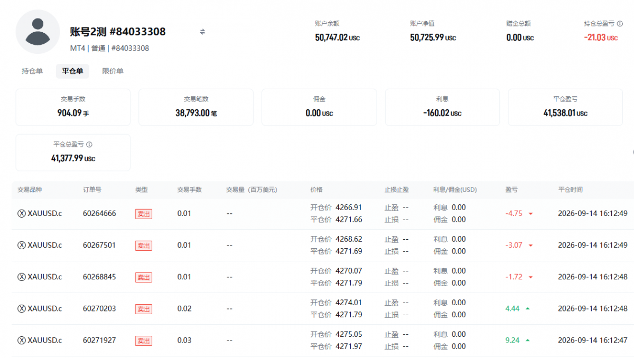
Task: Click the 佣金 summary card
Action: pos(319,107)
